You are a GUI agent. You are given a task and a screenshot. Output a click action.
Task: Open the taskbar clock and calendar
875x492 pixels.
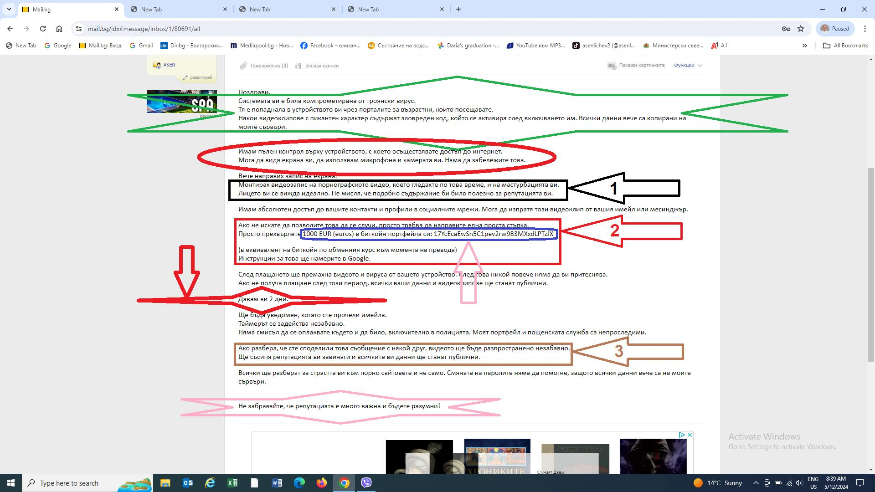(x=836, y=483)
